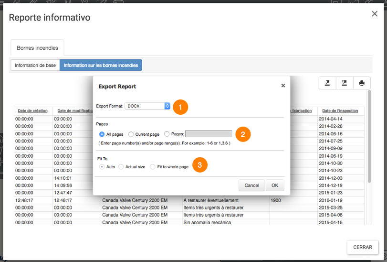Screen dimensions: 387x262
Task: Click the print icon in report toolbar
Action: point(362,83)
